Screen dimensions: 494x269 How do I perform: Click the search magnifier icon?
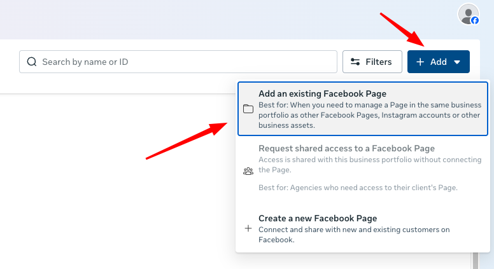point(32,62)
